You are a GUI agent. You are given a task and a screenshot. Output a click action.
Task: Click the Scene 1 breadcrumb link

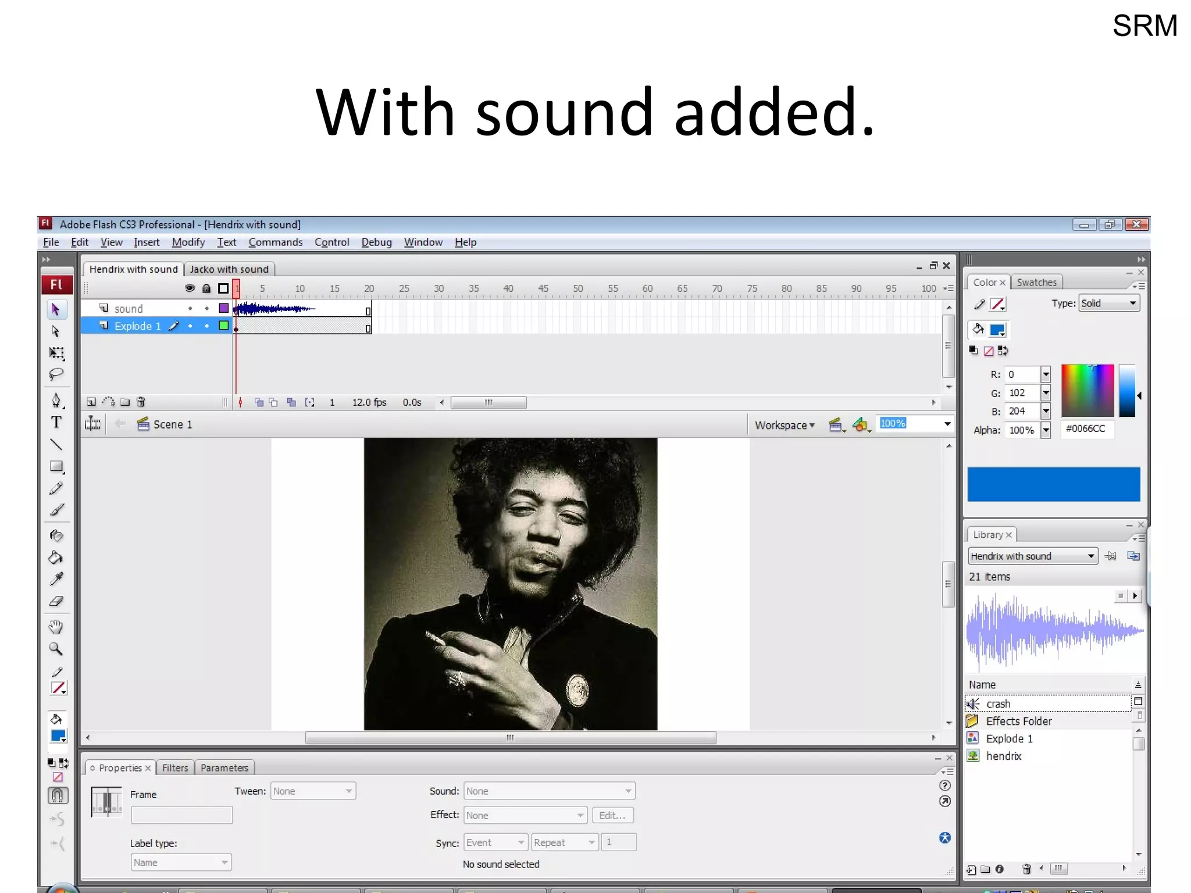click(x=172, y=424)
